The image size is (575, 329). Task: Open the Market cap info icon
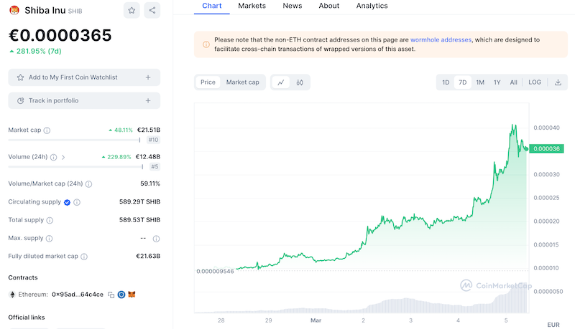(x=47, y=130)
